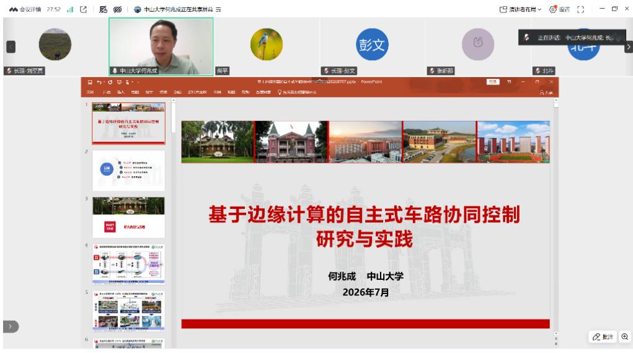633x353 pixels.
Task: Switch to the 插入 Insert ribbon tab
Action: [x=121, y=92]
